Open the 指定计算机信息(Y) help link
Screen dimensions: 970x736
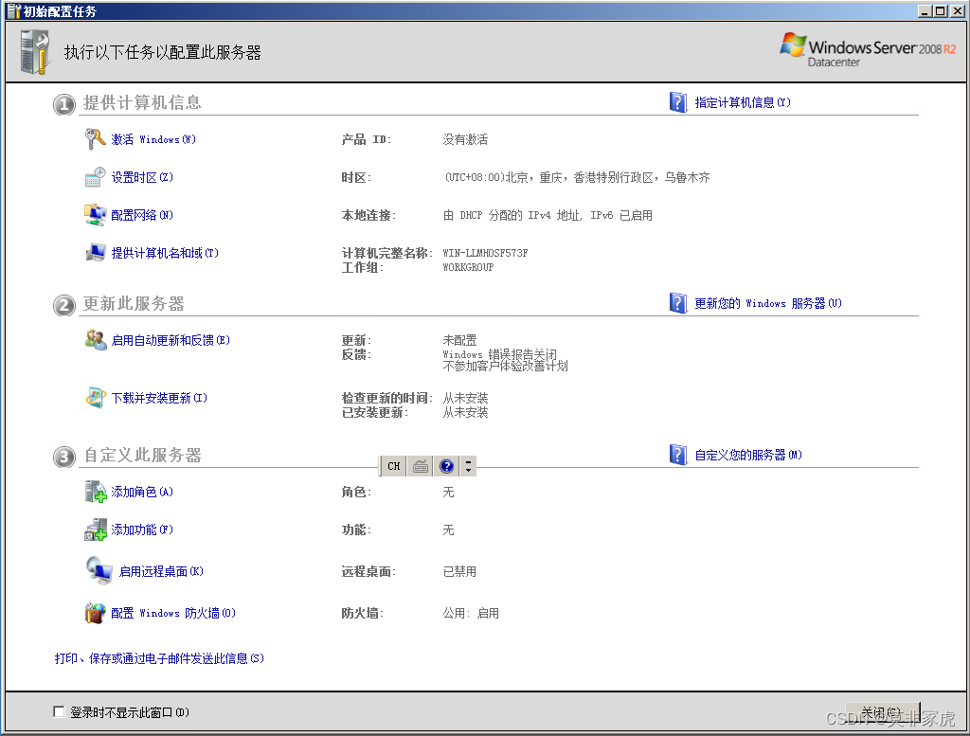point(743,102)
